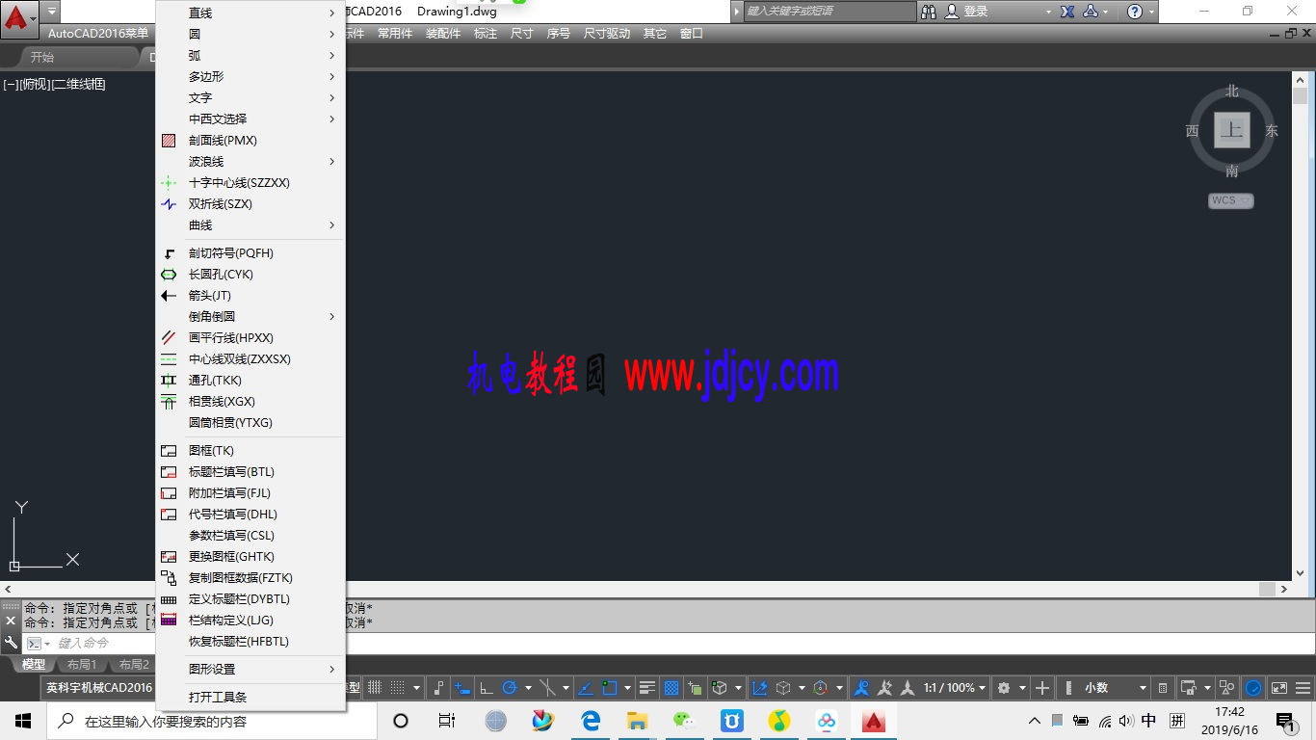Click the hardware acceleration blue icon
This screenshot has height=740, width=1316.
click(x=1253, y=687)
